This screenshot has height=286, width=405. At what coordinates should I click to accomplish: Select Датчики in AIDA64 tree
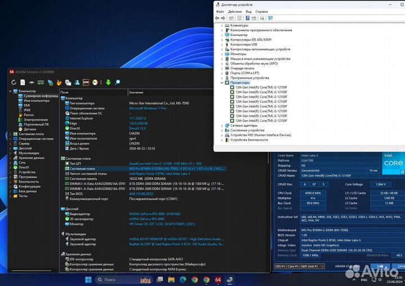(x=30, y=129)
